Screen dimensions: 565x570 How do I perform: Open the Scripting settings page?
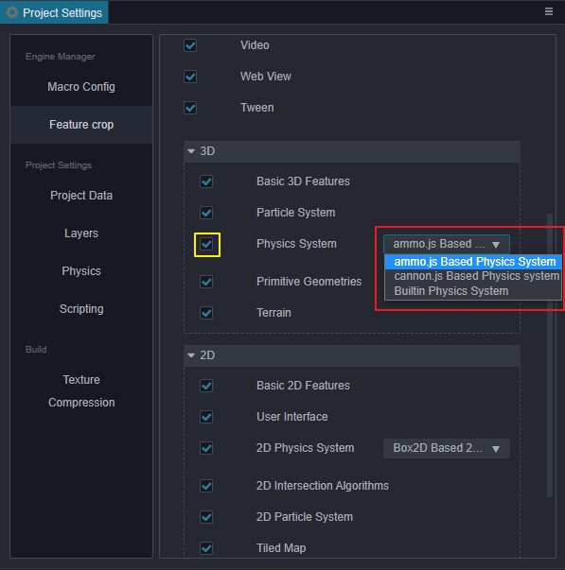(81, 309)
